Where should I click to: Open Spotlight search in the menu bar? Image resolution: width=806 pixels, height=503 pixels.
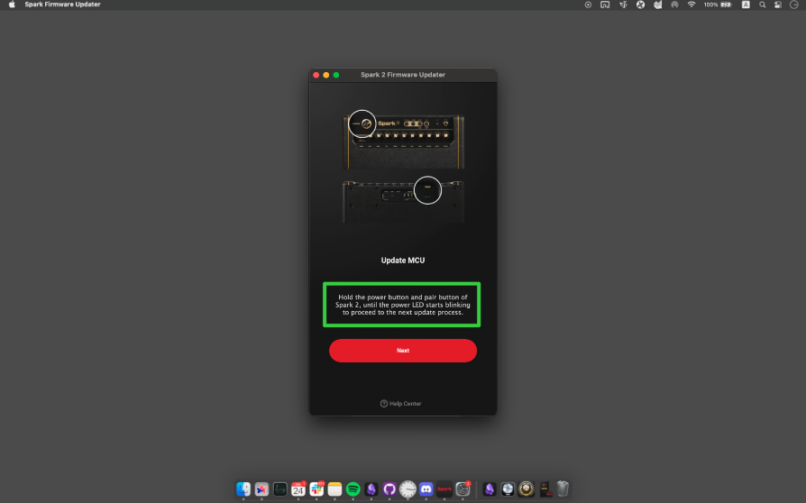click(763, 5)
